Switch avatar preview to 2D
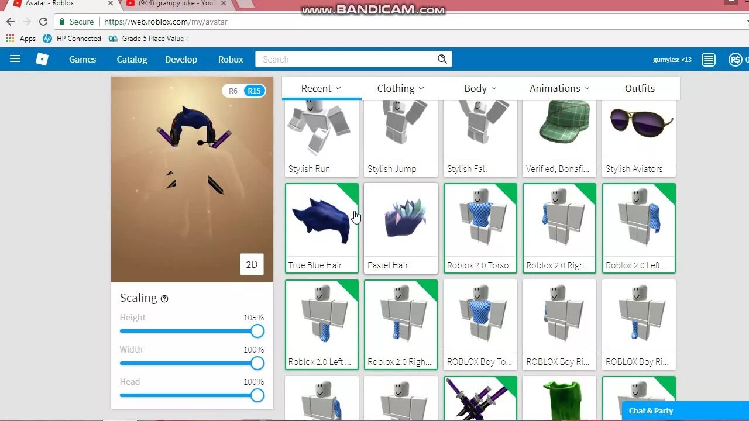The height and width of the screenshot is (421, 749). (252, 264)
